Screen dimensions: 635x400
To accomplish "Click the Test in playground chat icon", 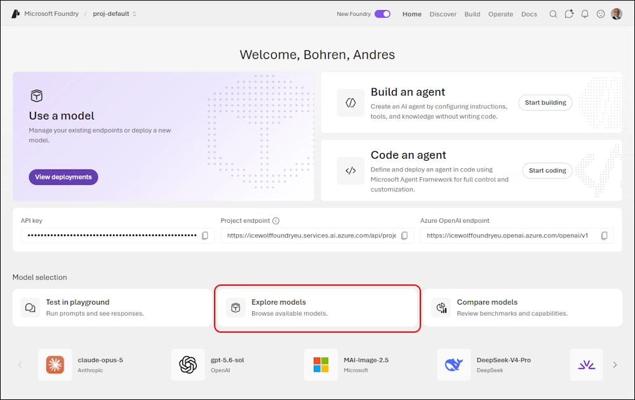I will pyautogui.click(x=30, y=308).
